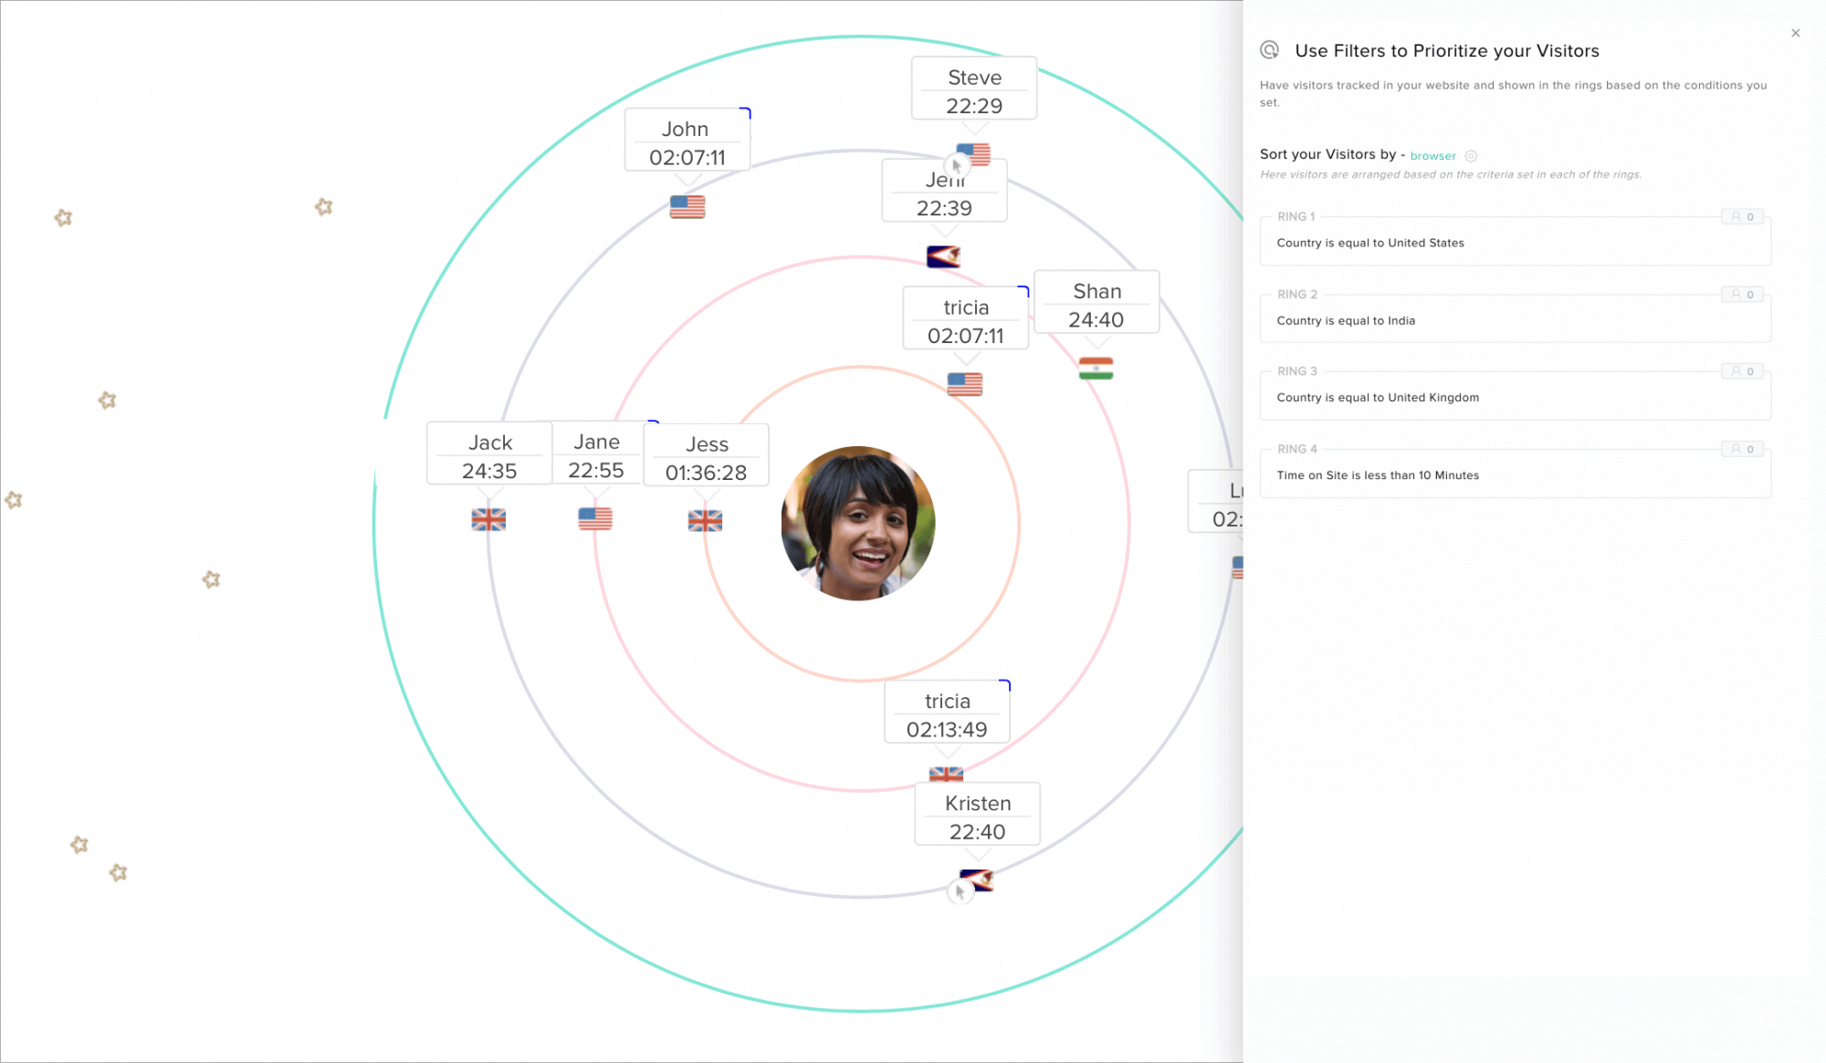Open Jane visitor card
1826x1063 pixels.
click(x=597, y=453)
